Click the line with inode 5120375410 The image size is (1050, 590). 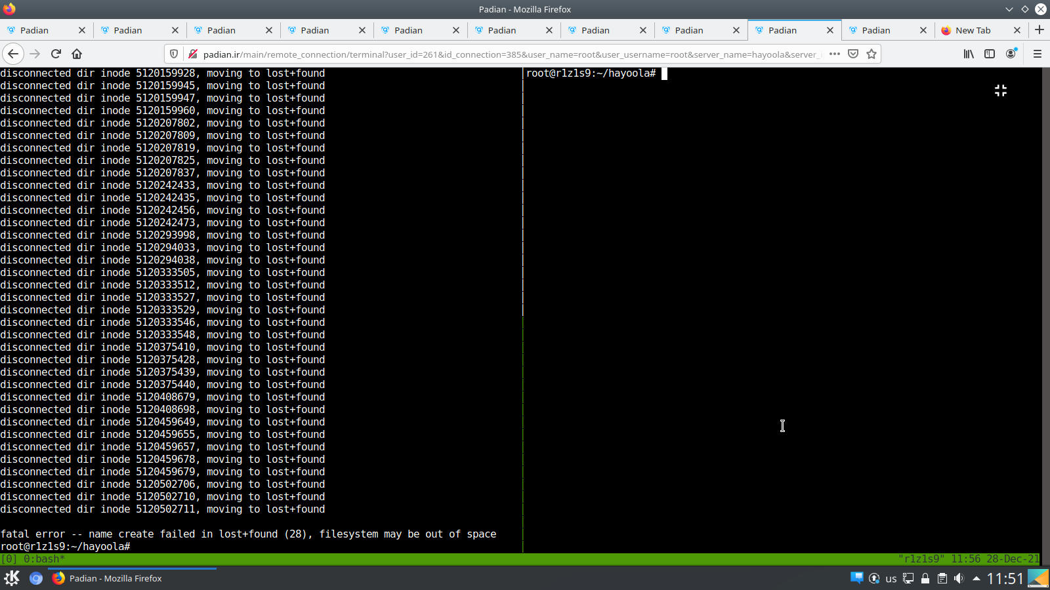(x=163, y=347)
